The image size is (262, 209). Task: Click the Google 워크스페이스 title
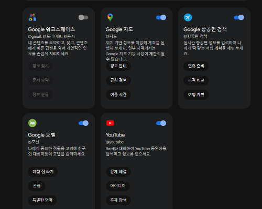coord(51,29)
